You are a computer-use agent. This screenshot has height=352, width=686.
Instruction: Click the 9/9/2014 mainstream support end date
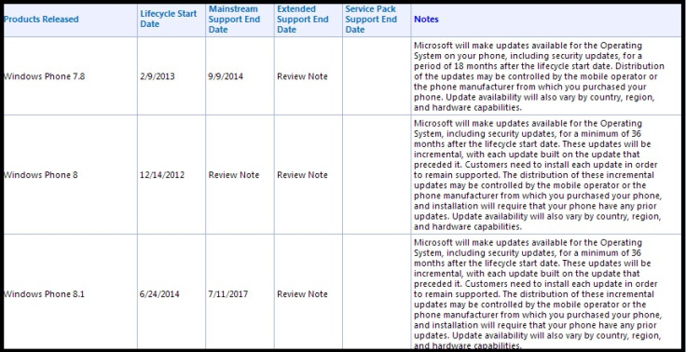pos(226,76)
